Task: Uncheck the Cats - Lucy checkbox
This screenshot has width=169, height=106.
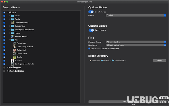Action: point(5,44)
